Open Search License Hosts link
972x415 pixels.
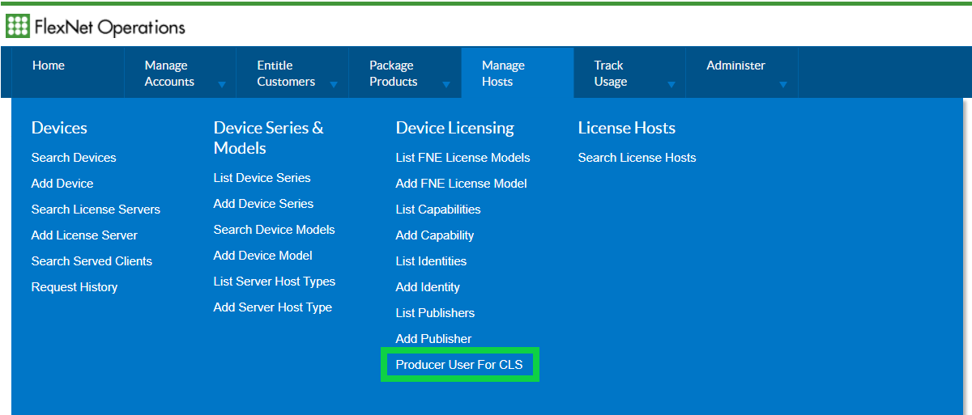pyautogui.click(x=637, y=158)
